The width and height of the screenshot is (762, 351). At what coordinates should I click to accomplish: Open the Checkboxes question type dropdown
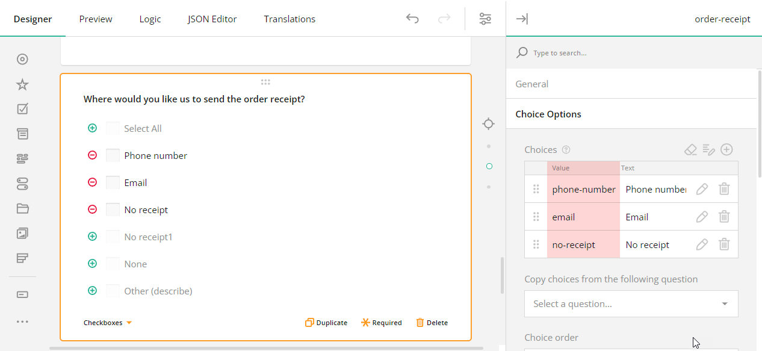107,322
